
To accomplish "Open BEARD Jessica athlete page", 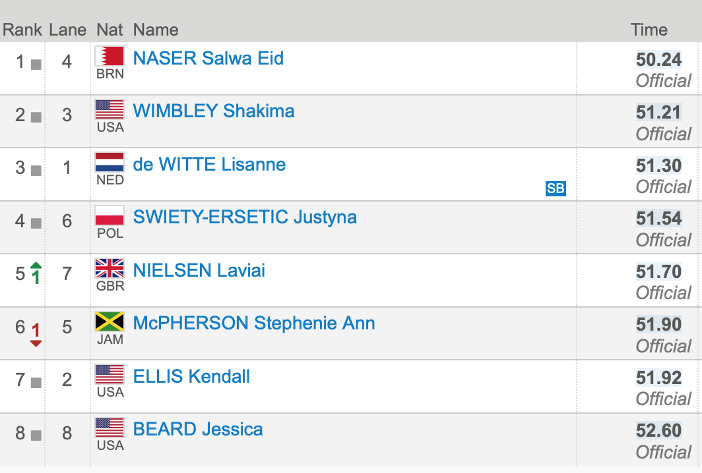I will pyautogui.click(x=198, y=430).
